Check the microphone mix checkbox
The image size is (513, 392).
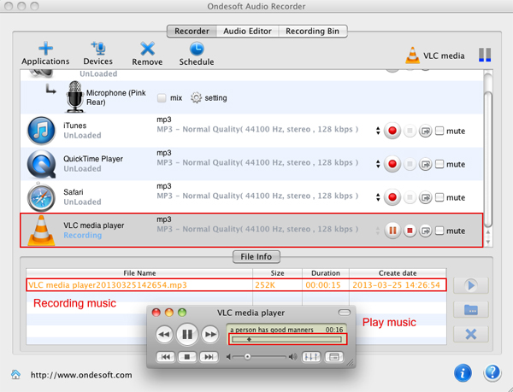(162, 98)
